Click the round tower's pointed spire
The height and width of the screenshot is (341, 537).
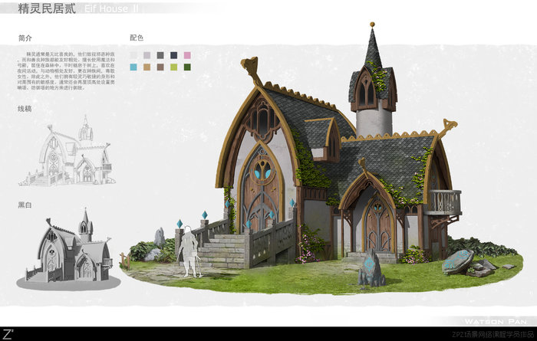click(373, 48)
